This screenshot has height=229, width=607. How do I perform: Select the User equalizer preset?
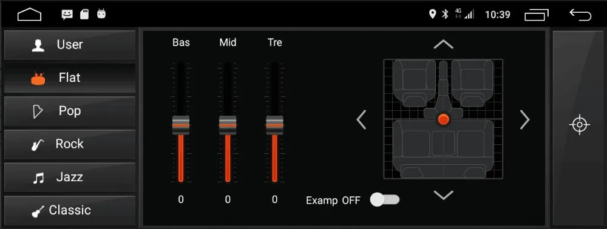tap(70, 45)
